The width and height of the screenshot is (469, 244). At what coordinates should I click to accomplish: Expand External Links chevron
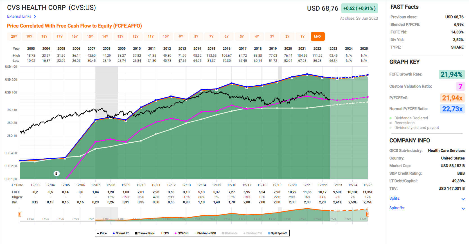35,17
